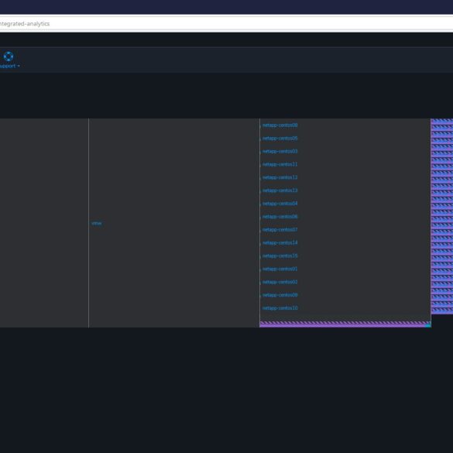Viewport: 453px width, 453px height.
Task: Go to netapp-centos04
Action: (280, 204)
